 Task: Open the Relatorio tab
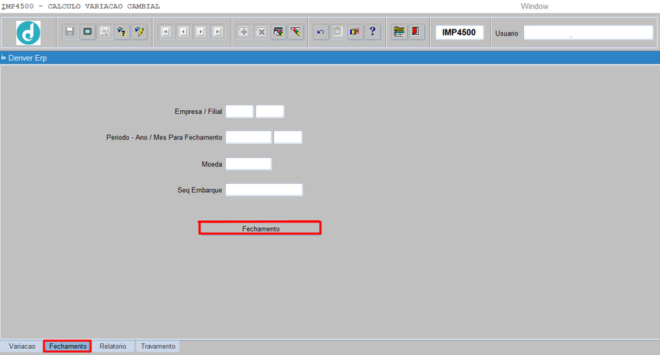point(113,346)
